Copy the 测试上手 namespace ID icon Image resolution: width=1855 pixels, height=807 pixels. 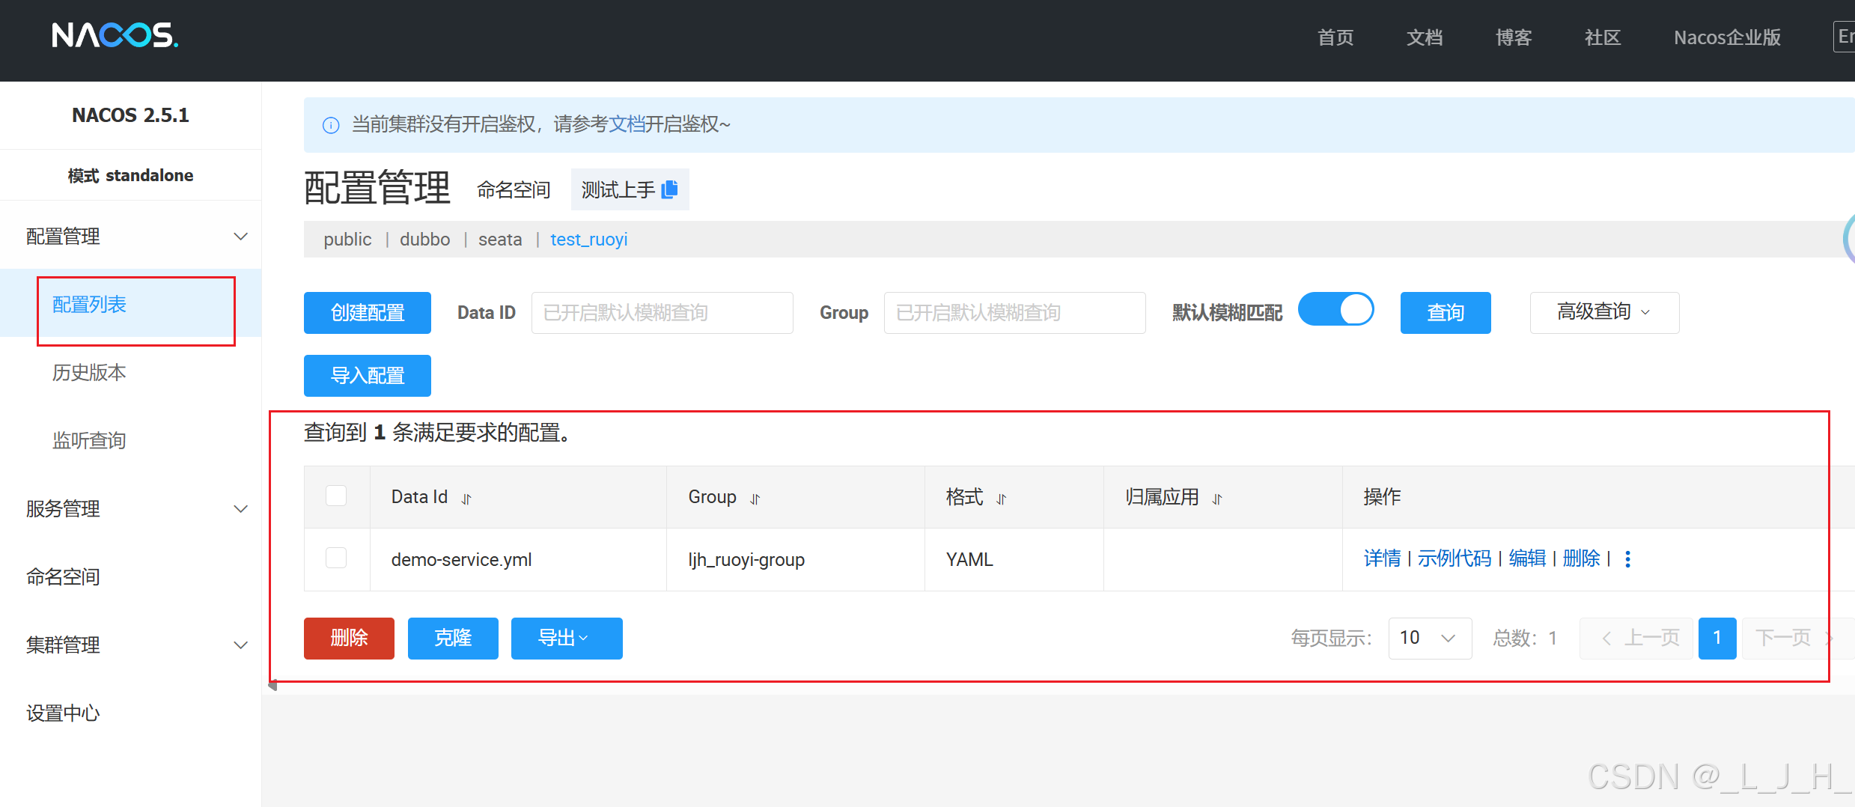pyautogui.click(x=670, y=189)
